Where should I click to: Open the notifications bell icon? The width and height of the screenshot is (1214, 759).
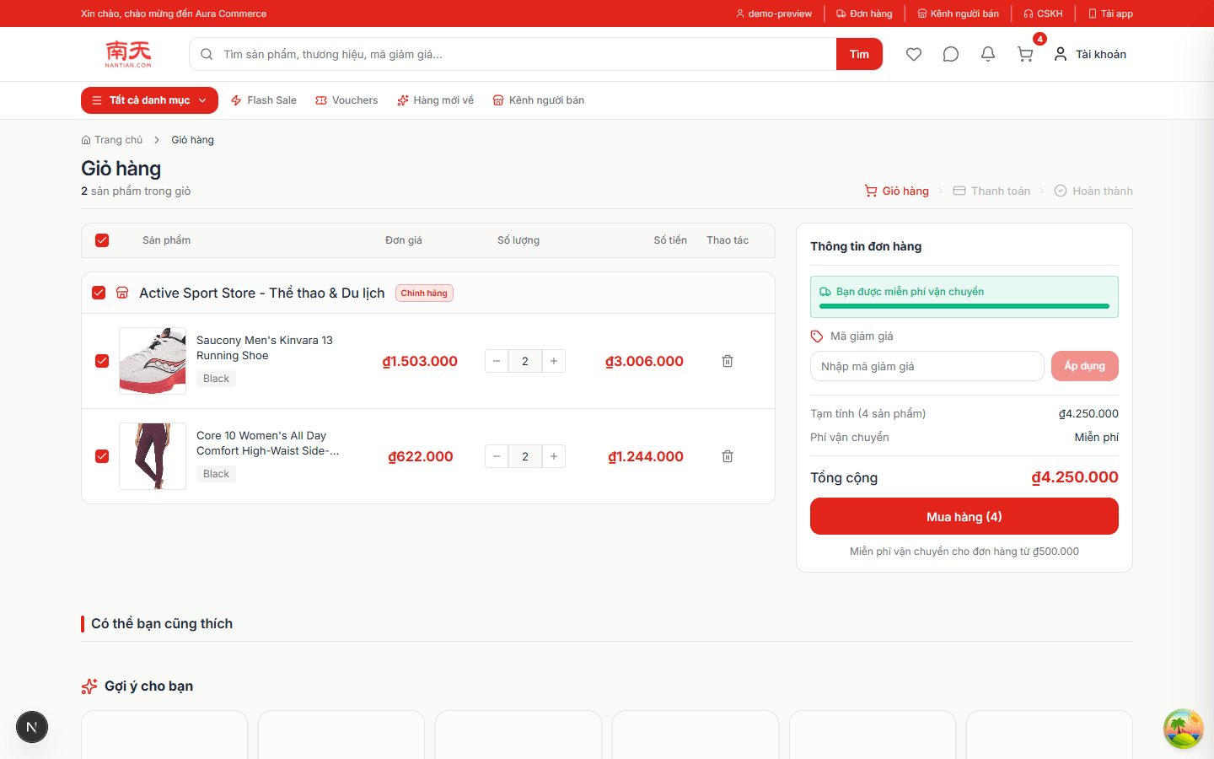pos(988,54)
